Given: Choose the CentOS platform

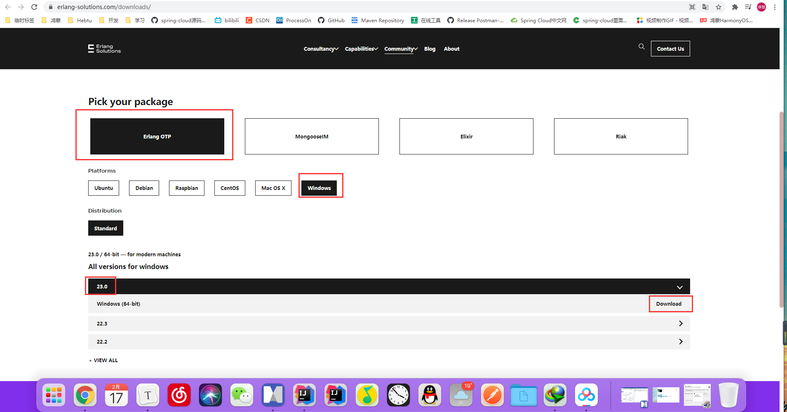Looking at the screenshot, I should [230, 188].
